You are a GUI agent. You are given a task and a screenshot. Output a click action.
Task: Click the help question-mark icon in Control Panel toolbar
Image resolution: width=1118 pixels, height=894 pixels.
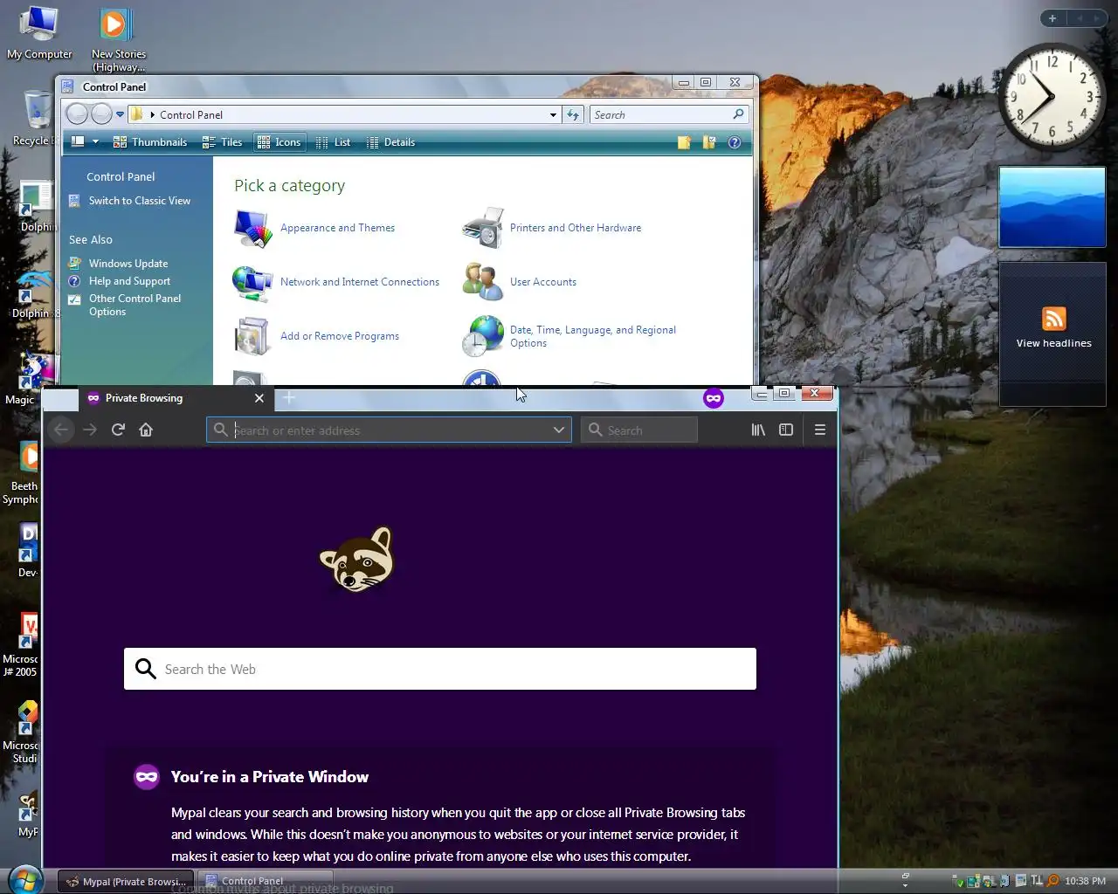[x=735, y=142]
